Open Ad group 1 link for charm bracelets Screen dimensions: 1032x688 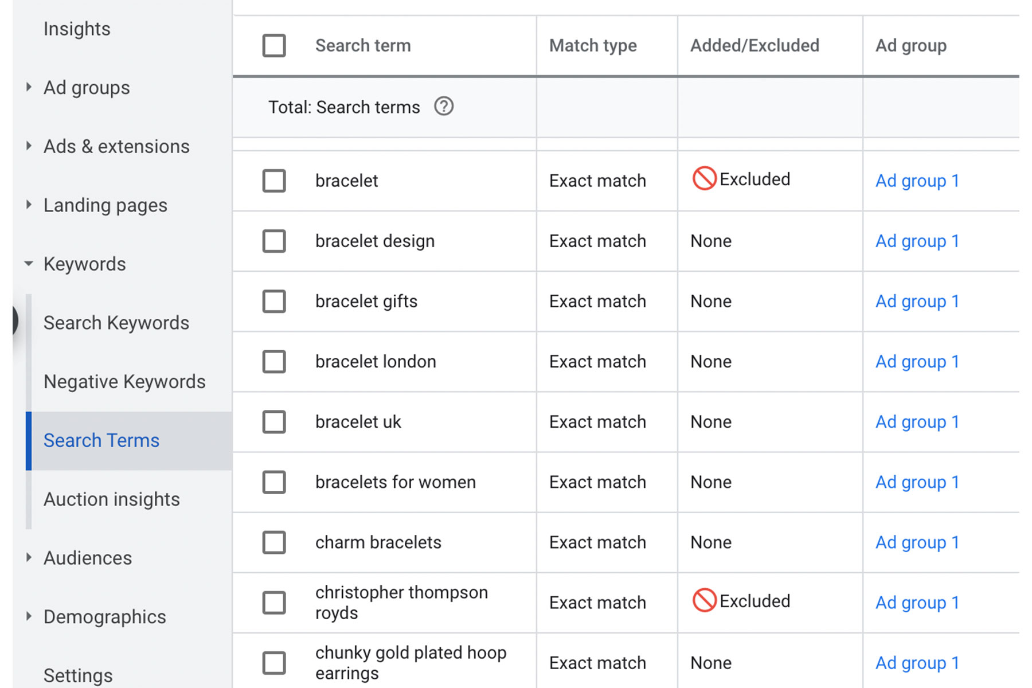tap(917, 542)
